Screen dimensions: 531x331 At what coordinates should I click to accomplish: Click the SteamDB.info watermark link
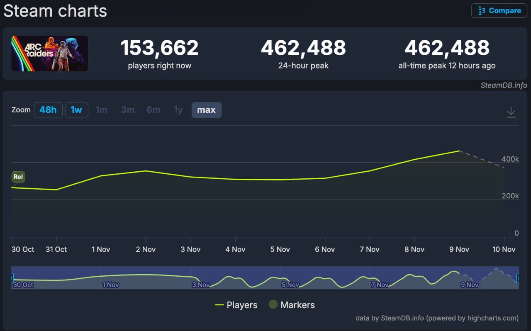pyautogui.click(x=504, y=85)
